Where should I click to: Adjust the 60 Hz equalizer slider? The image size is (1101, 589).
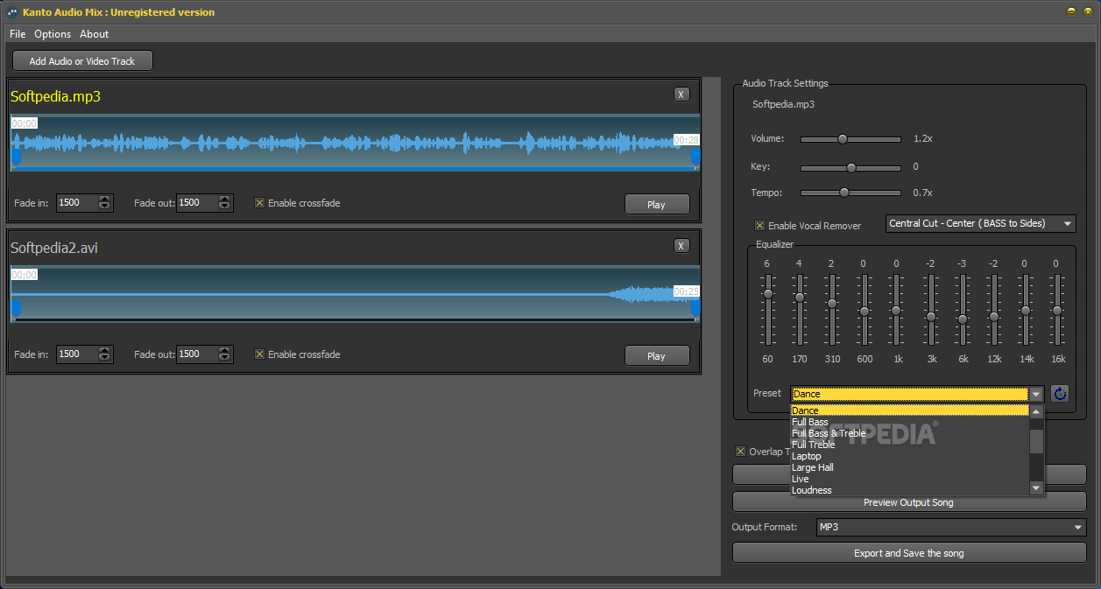coord(768,294)
